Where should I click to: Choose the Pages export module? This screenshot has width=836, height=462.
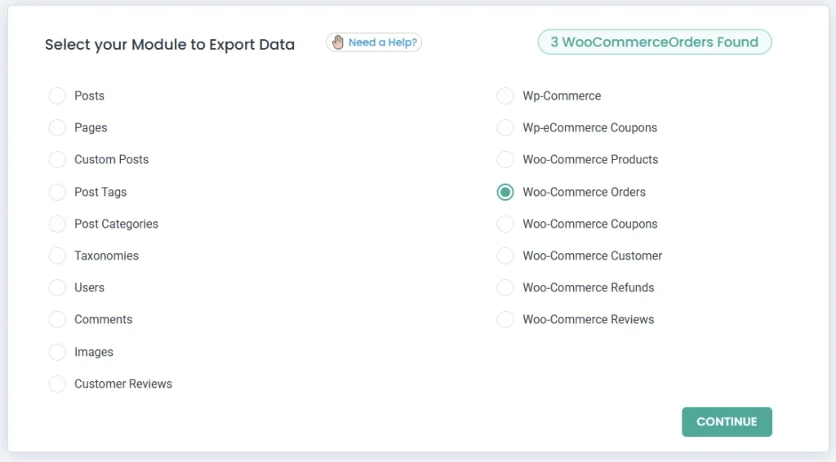[x=57, y=128]
